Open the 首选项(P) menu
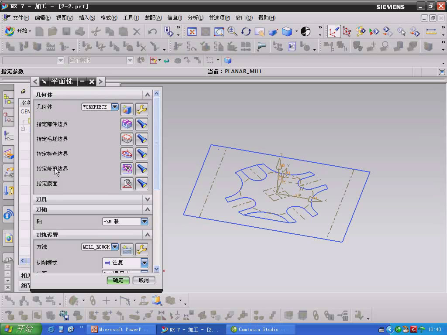The height and width of the screenshot is (335, 447). coord(220,18)
